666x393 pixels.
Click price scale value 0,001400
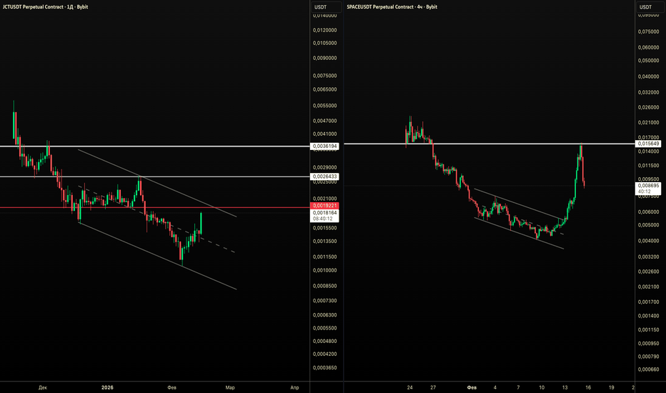point(649,316)
